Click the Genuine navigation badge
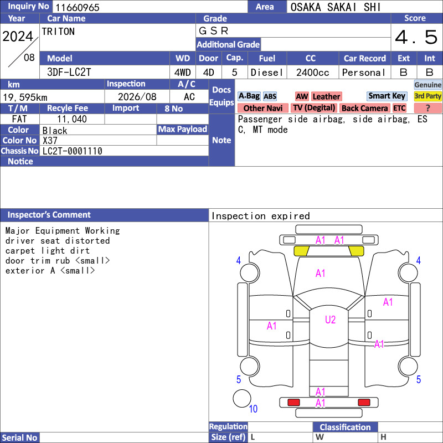 (x=427, y=85)
